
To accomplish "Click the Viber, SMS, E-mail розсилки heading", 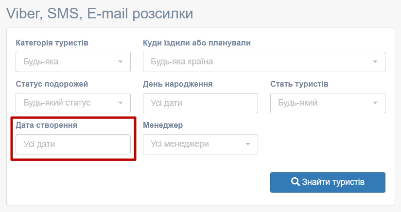I will [100, 14].
